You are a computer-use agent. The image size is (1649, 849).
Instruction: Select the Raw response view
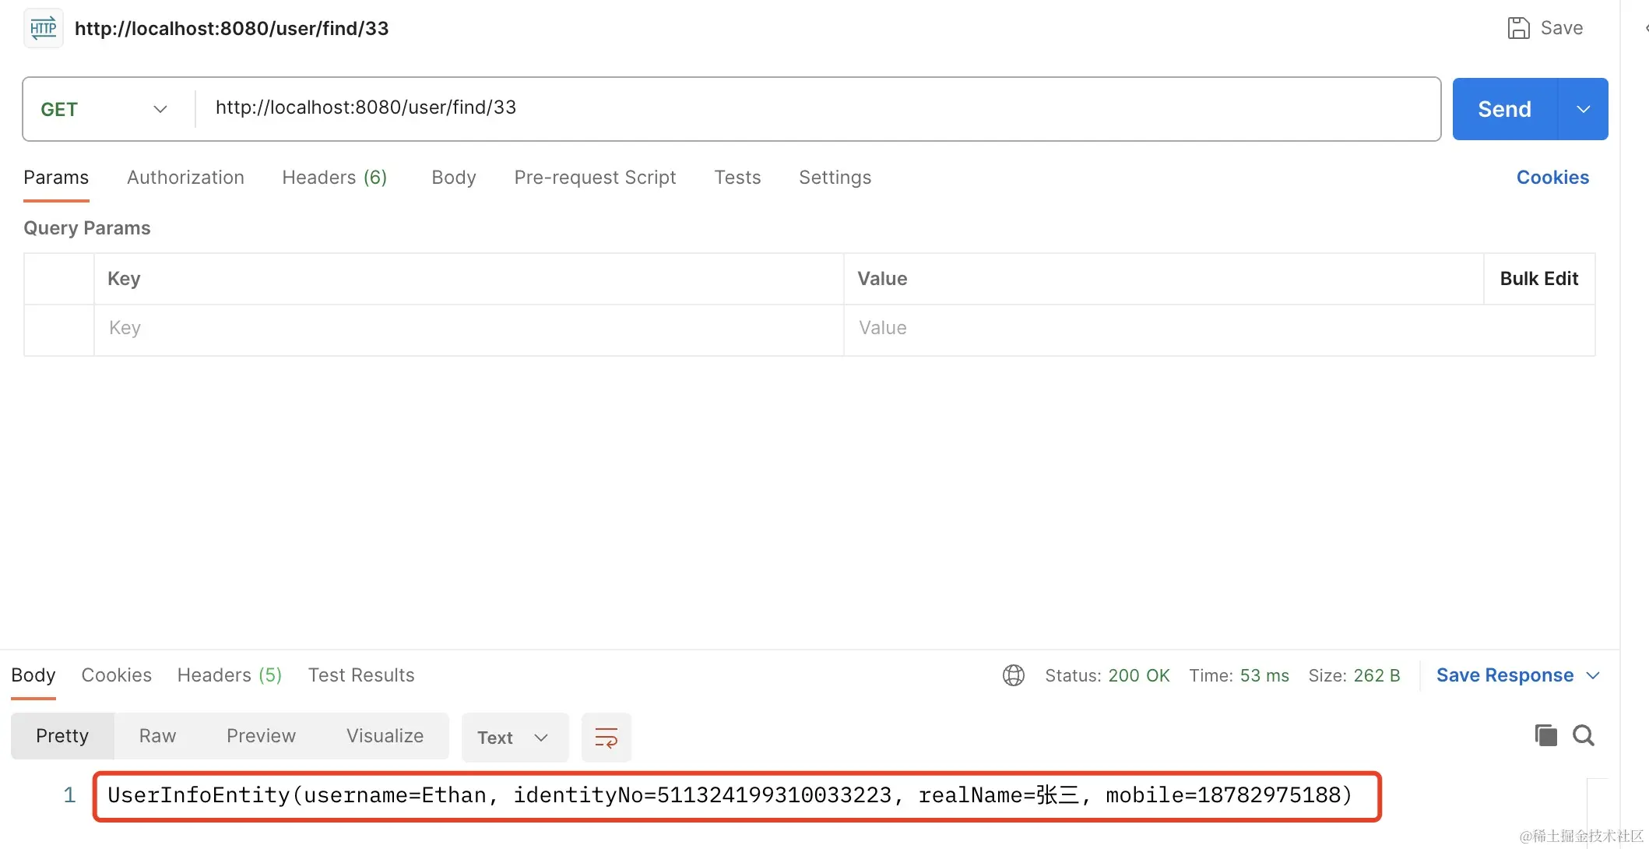[x=157, y=736]
